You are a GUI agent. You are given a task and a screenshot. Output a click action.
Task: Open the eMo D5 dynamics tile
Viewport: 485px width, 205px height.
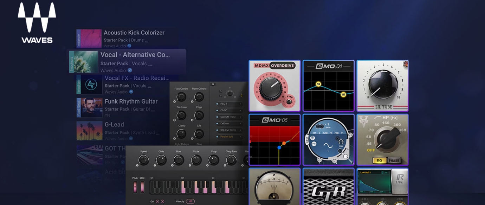(x=275, y=140)
